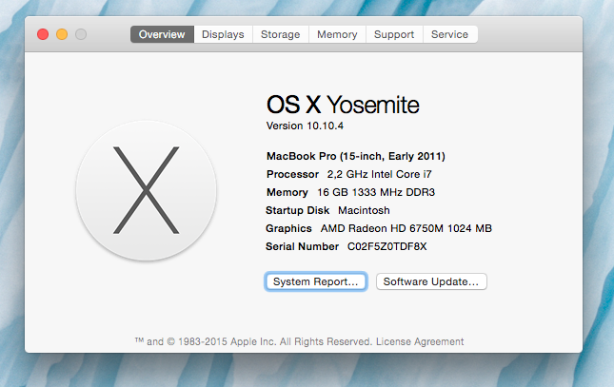
Task: Select the Memory tab
Action: click(337, 34)
